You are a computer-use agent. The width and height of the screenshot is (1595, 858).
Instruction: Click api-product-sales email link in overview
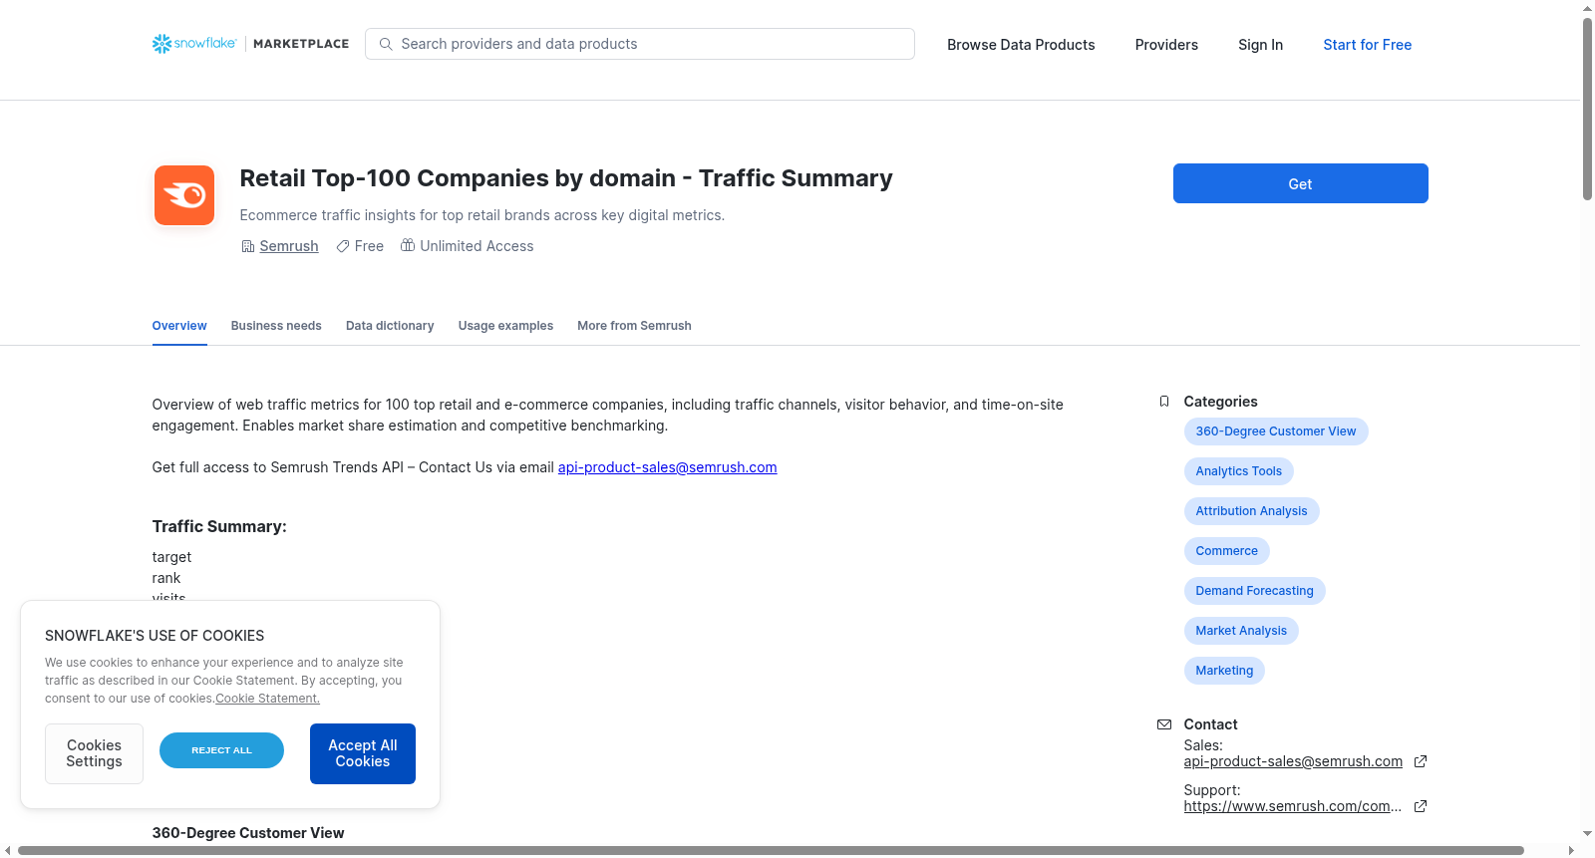click(667, 467)
